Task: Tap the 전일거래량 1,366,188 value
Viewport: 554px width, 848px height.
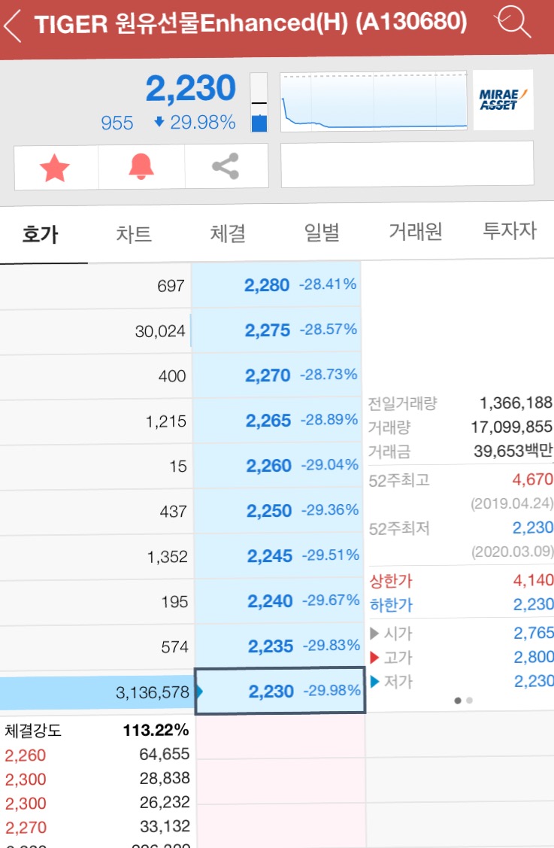Action: click(516, 403)
